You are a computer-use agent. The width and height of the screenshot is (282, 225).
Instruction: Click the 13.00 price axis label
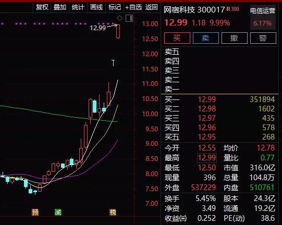pyautogui.click(x=150, y=24)
